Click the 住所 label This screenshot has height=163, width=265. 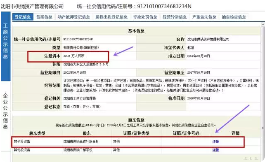point(56,64)
